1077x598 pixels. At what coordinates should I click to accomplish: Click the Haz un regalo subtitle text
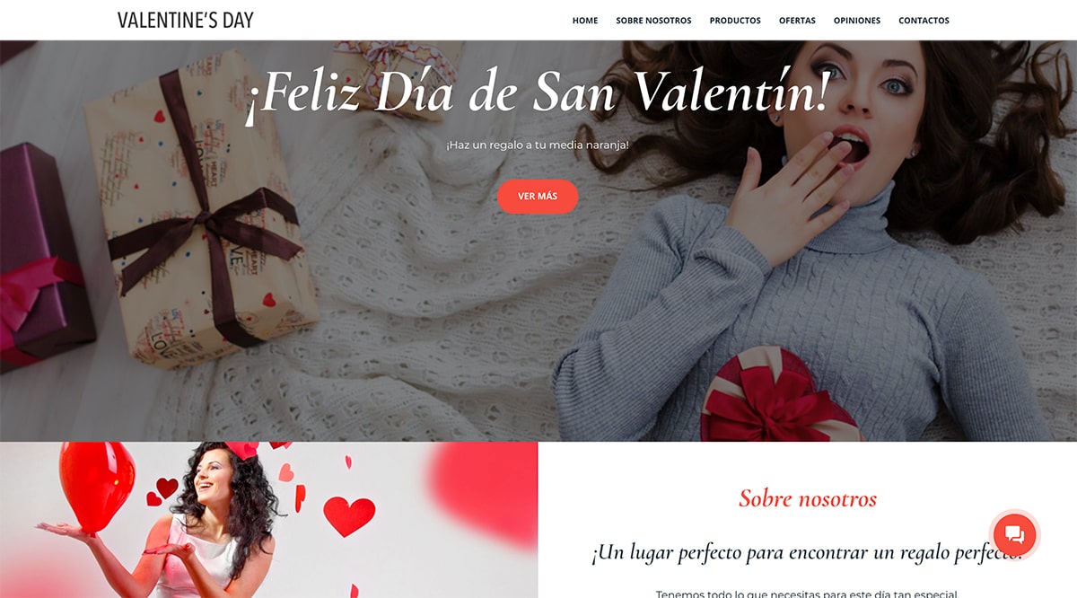538,145
